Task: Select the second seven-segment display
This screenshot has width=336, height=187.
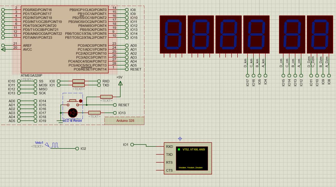Action: point(201,34)
